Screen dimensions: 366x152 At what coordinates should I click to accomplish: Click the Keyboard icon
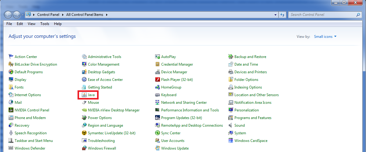point(158,95)
